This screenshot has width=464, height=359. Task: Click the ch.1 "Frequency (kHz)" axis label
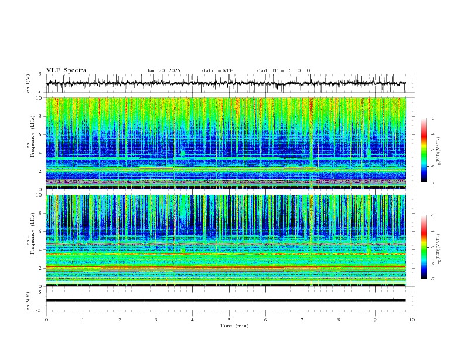[32, 136]
